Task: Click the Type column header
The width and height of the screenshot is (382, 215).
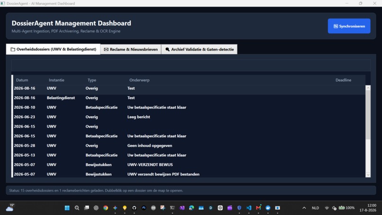Action: (92, 80)
